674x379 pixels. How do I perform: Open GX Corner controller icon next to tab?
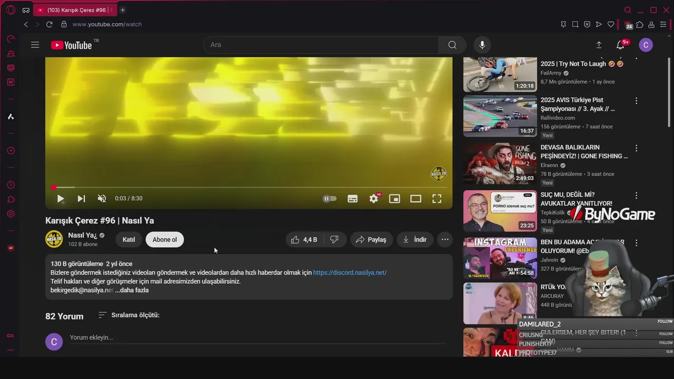(x=26, y=10)
